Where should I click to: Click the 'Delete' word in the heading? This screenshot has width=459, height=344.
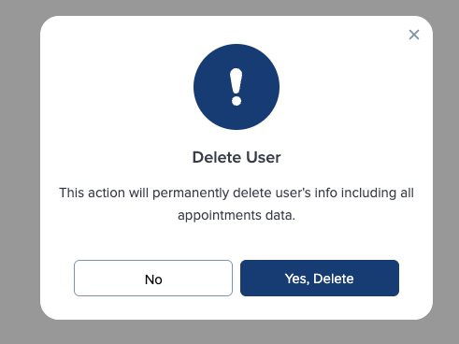[217, 157]
